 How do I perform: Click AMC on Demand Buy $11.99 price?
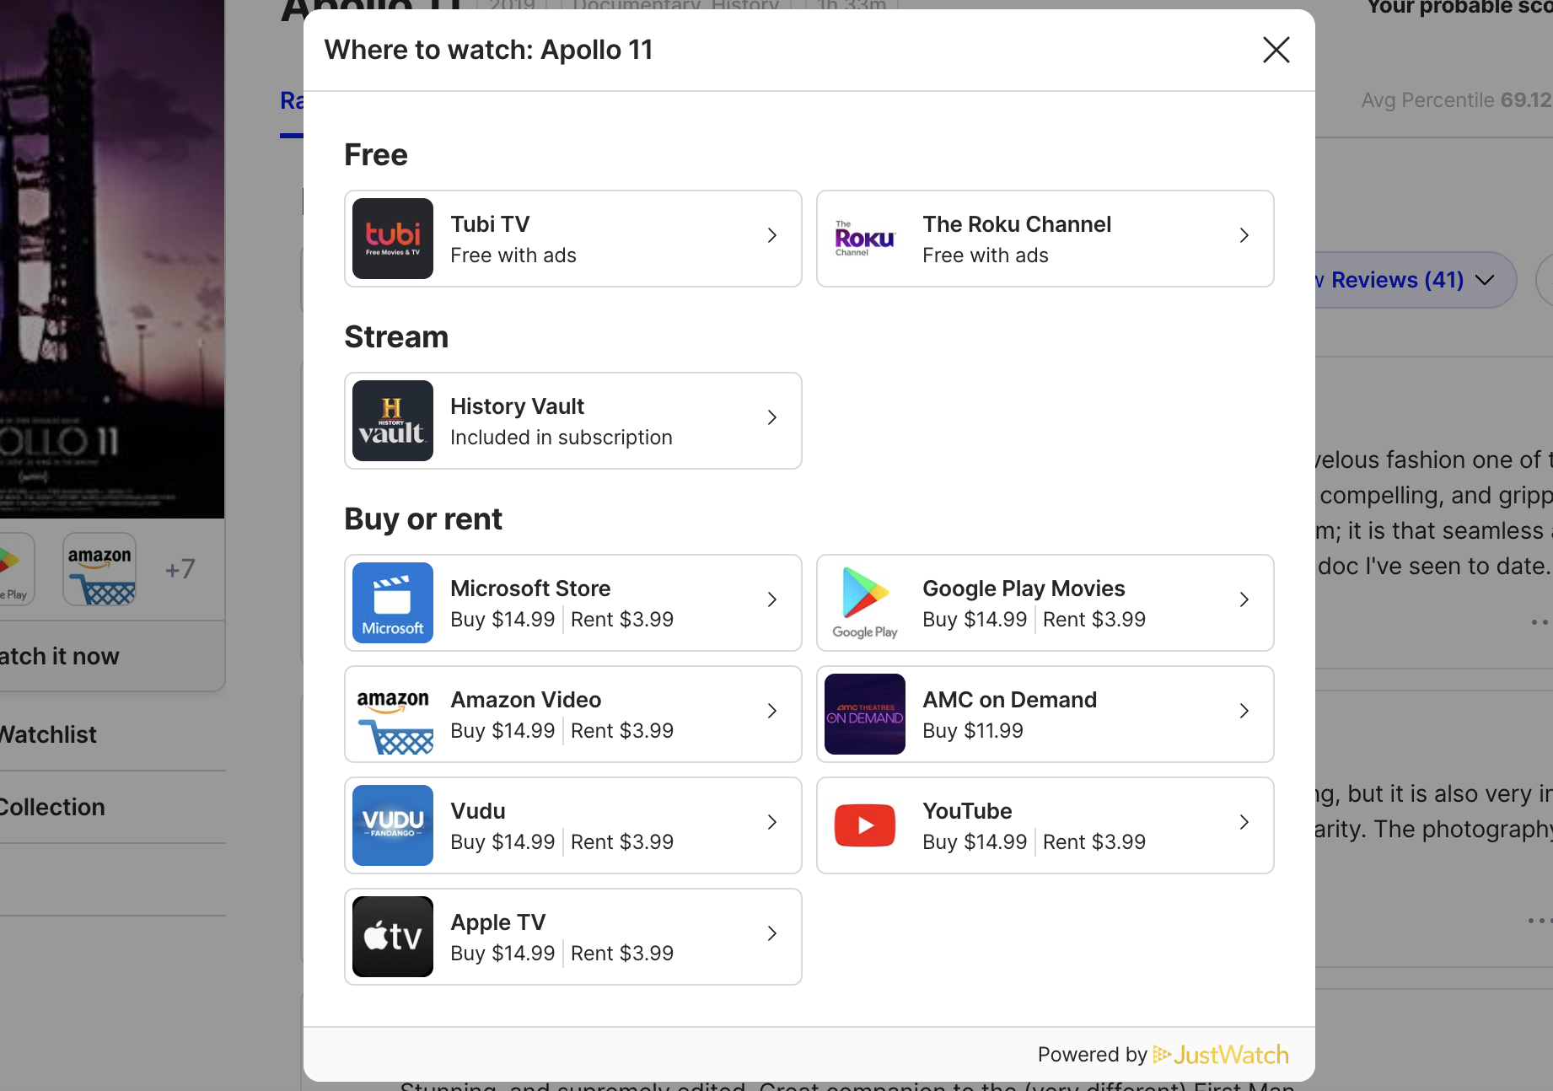tap(973, 731)
